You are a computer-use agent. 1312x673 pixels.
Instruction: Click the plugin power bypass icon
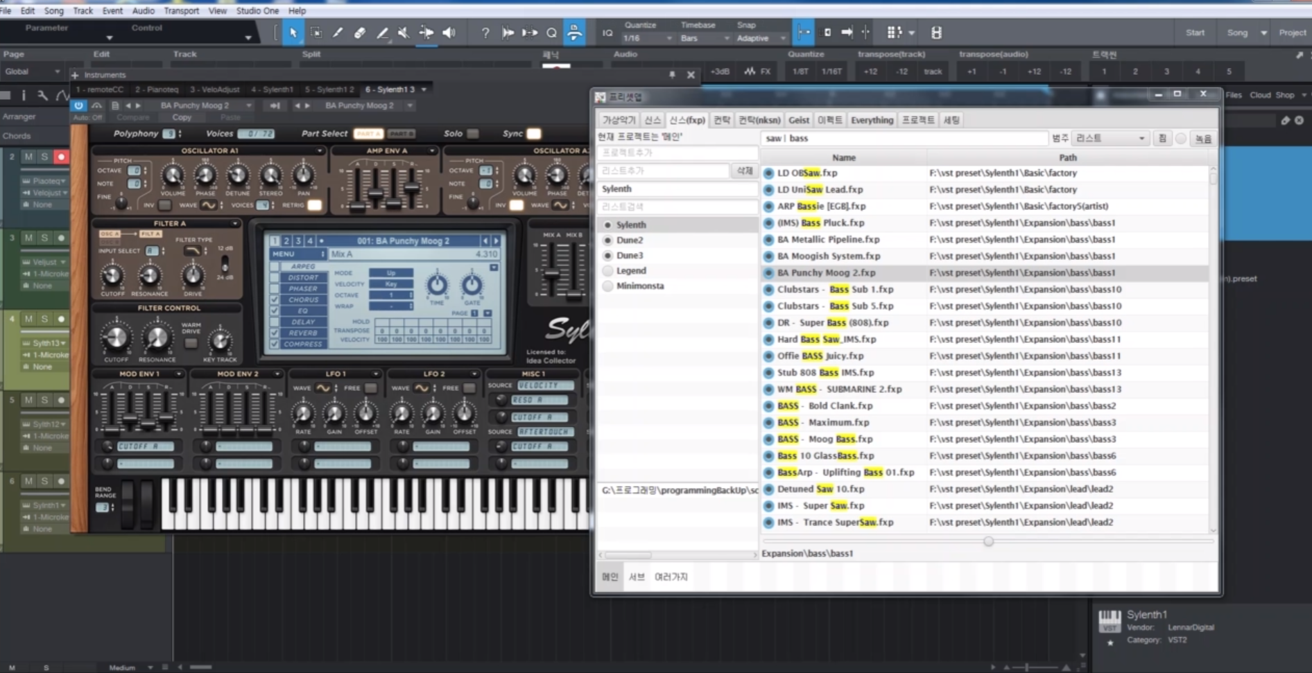pos(78,105)
